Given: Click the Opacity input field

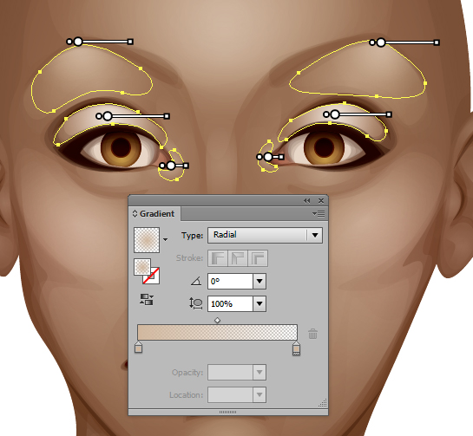Looking at the screenshot, I should point(230,373).
